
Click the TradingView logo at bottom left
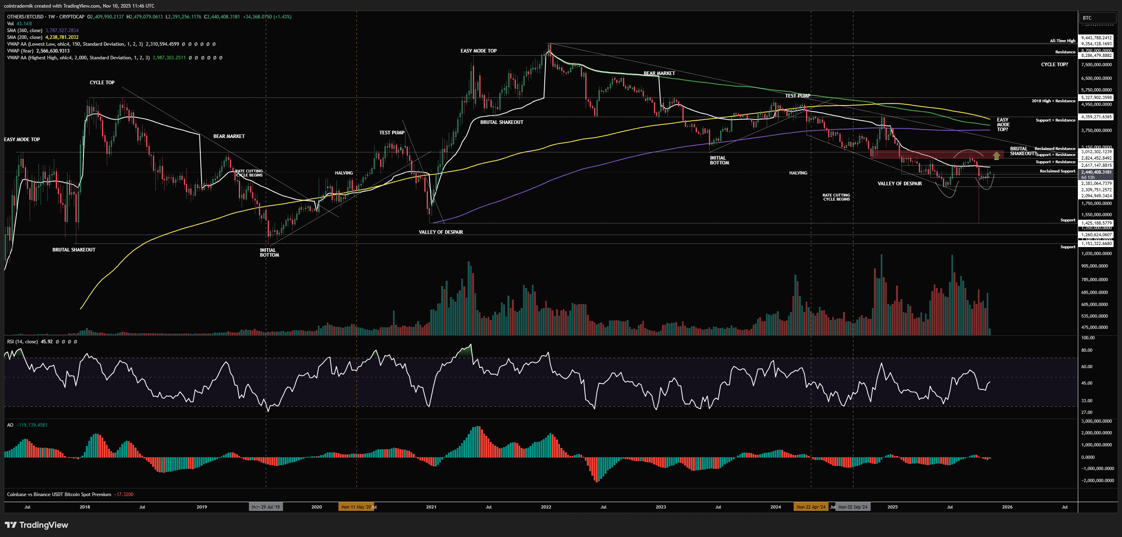pyautogui.click(x=37, y=525)
